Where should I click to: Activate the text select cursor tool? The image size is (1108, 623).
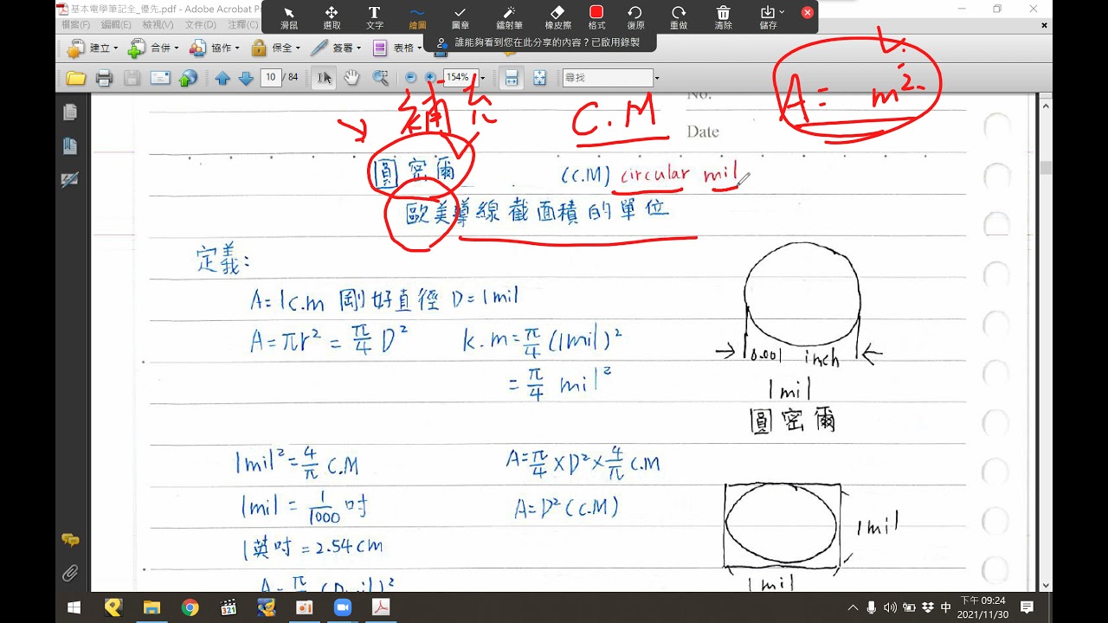[x=325, y=78]
